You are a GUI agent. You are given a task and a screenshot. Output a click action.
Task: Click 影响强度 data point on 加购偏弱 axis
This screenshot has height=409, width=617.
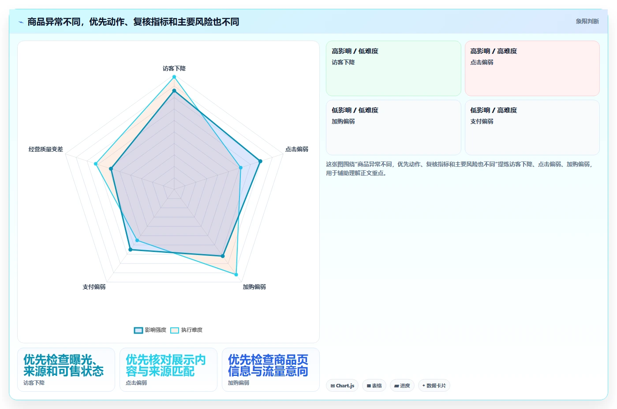click(223, 256)
